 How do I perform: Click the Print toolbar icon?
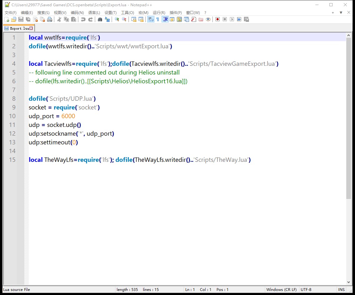coord(49,19)
